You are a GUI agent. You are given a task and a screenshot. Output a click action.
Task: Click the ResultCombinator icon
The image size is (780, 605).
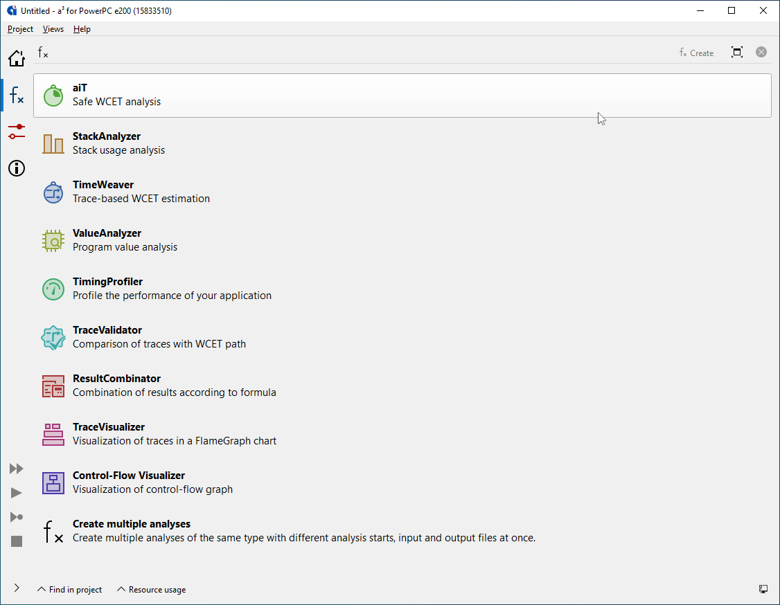[53, 386]
